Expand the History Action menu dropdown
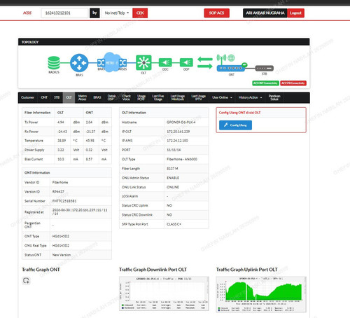Viewport: 350px width, 318px height. tap(250, 97)
